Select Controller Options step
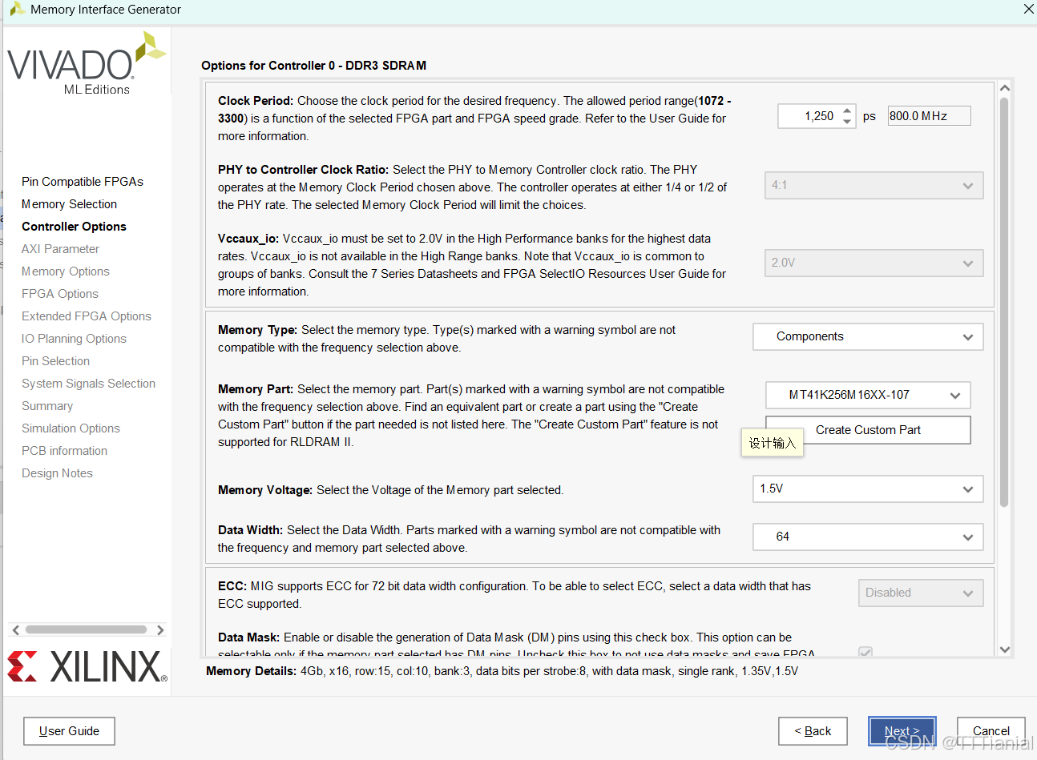This screenshot has width=1037, height=760. 74,227
